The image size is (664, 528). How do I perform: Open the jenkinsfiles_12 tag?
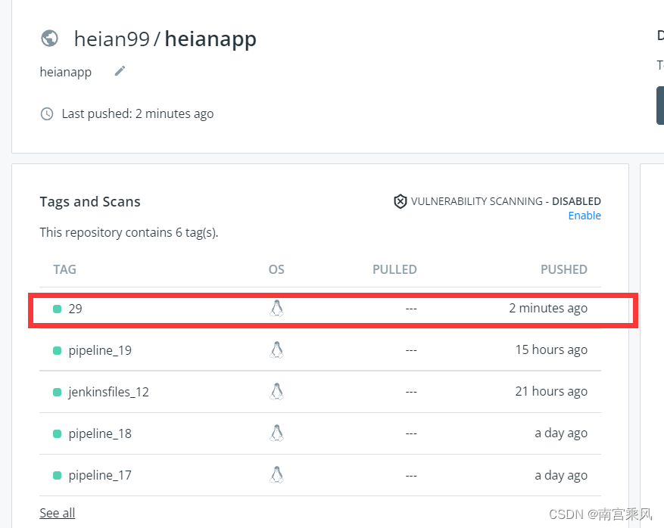(x=108, y=392)
